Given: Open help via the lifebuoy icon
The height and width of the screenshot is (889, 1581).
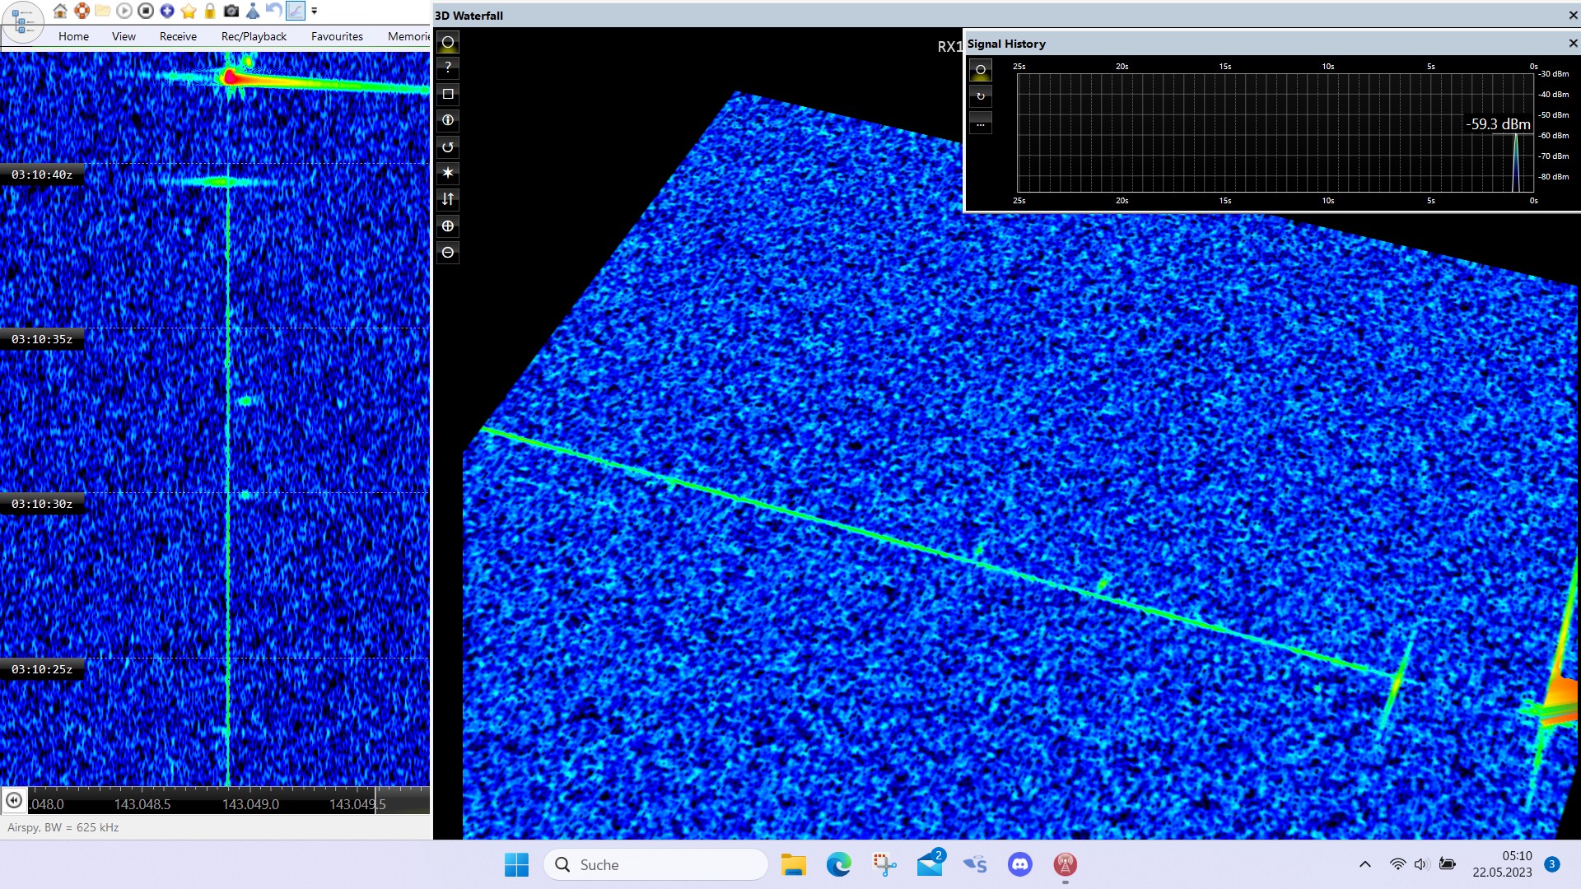Looking at the screenshot, I should point(82,11).
